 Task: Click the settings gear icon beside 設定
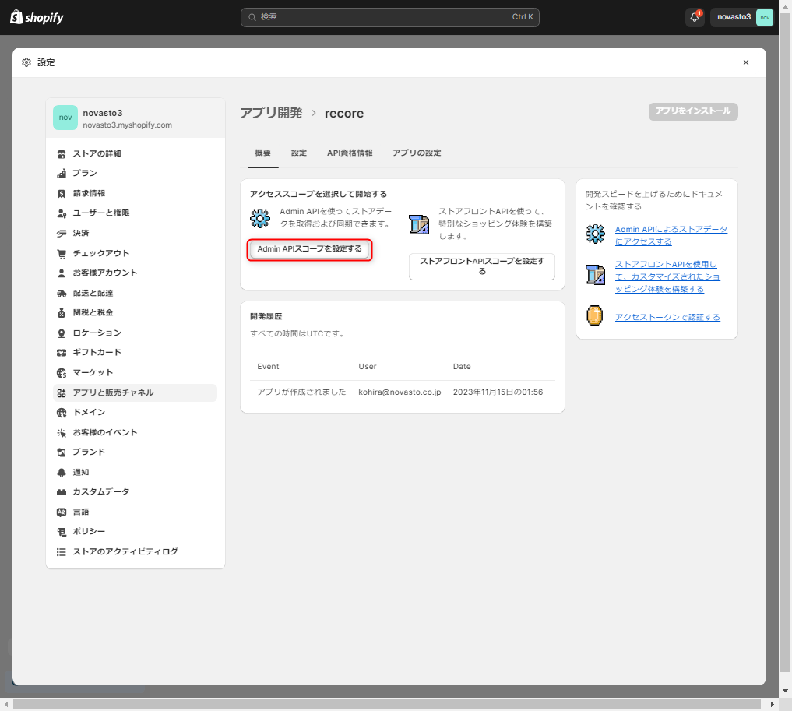26,62
